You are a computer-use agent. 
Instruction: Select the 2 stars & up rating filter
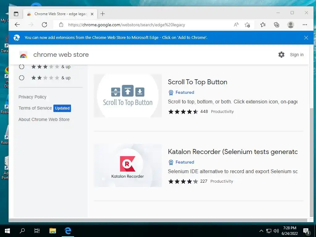pyautogui.click(x=22, y=78)
